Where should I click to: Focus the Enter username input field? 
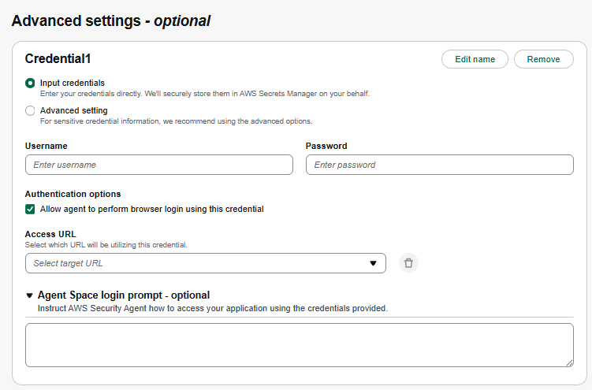[x=158, y=165]
